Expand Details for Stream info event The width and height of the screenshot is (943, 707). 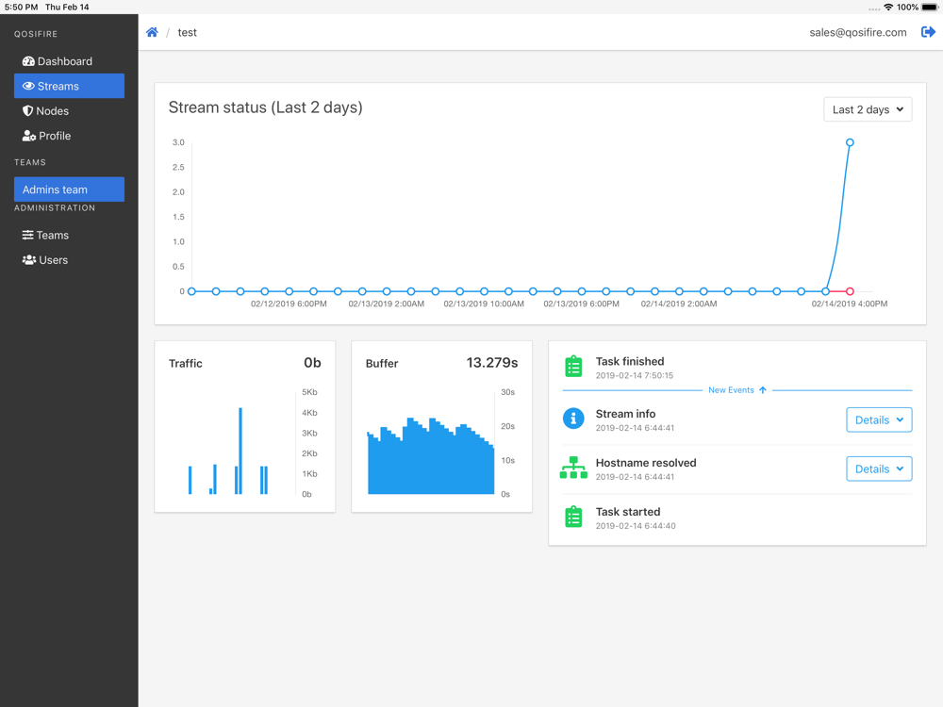(x=879, y=419)
